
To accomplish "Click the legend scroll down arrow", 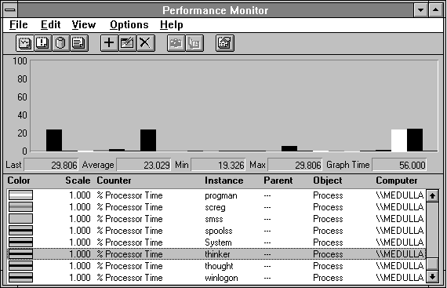I will click(x=432, y=276).
